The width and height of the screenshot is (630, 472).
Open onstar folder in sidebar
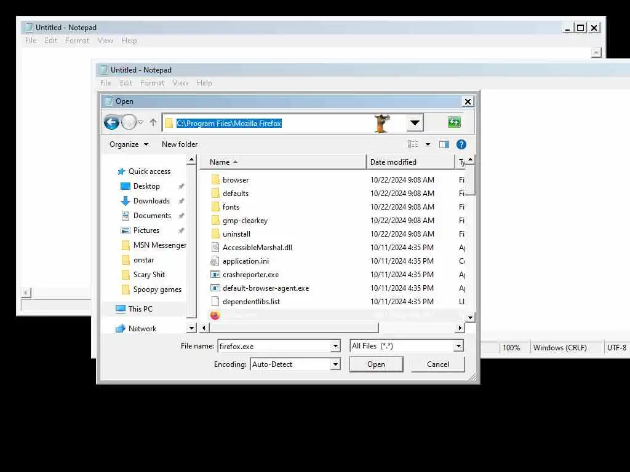[137, 260]
